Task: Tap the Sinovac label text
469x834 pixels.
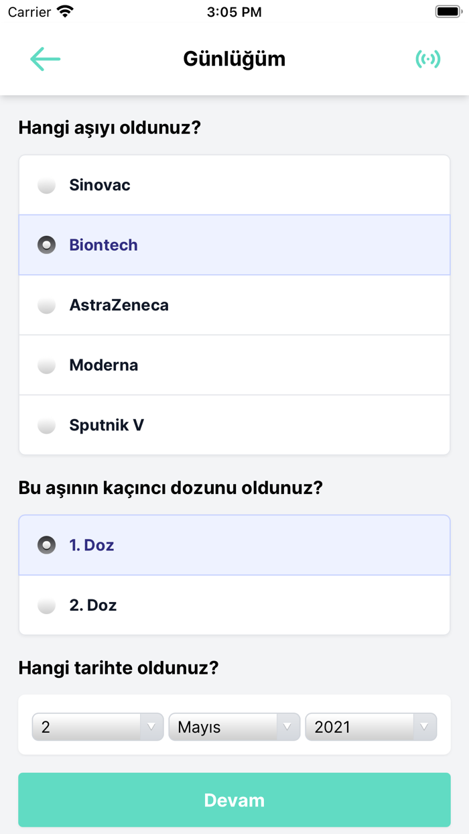Action: click(100, 185)
